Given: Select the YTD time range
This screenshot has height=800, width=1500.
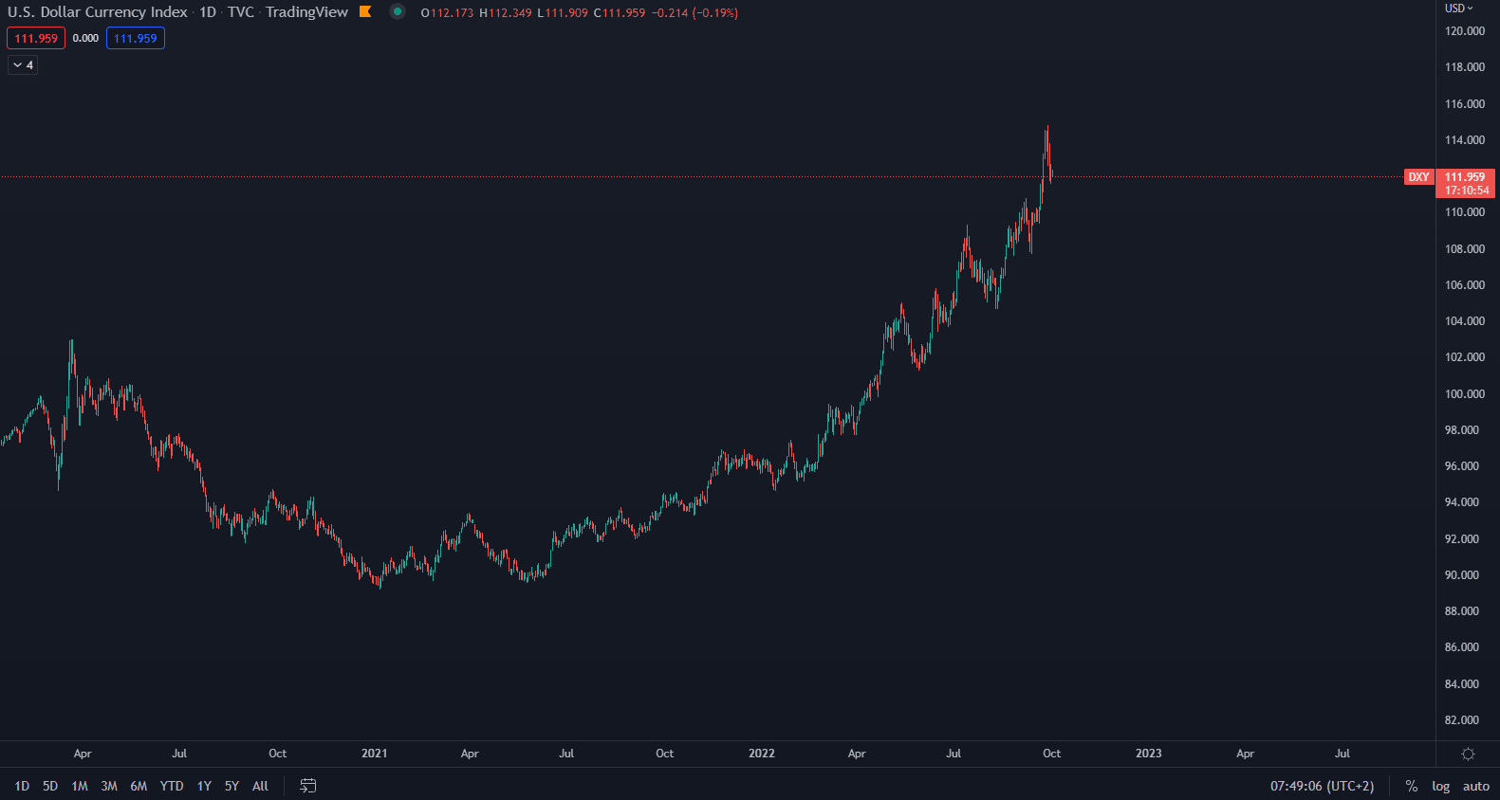Looking at the screenshot, I should (x=172, y=786).
